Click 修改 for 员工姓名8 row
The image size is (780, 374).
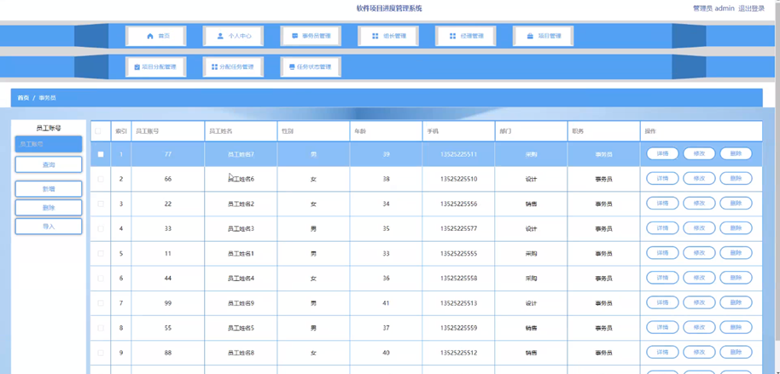(x=700, y=352)
